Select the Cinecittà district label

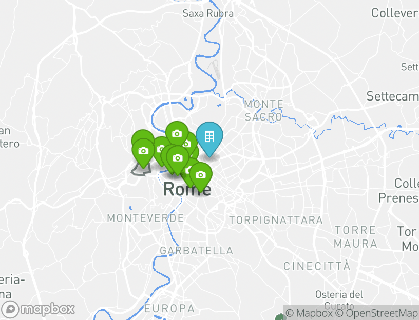tap(317, 266)
